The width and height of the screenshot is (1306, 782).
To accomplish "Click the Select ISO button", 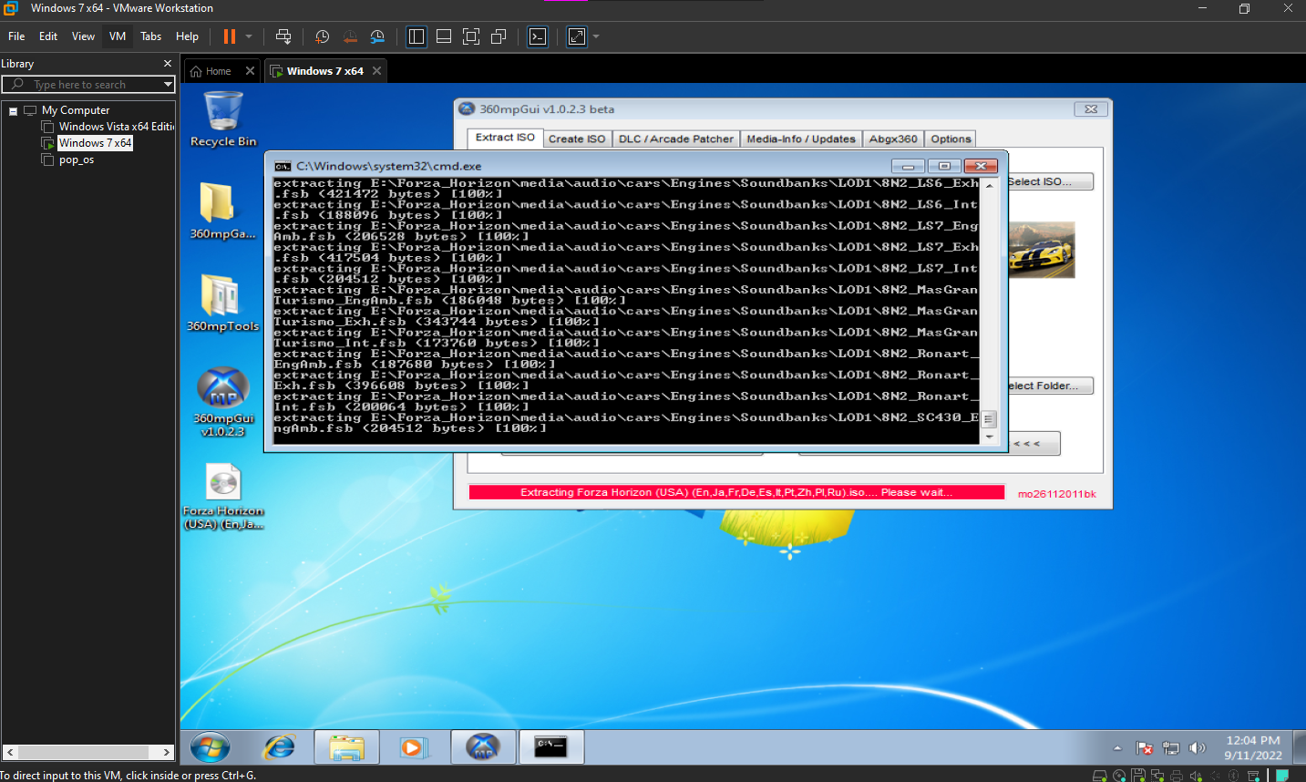I will [x=1049, y=182].
